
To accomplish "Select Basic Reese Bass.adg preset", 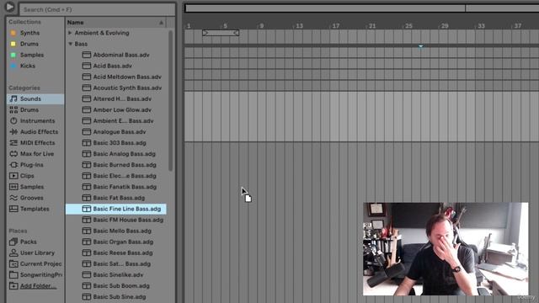I will (x=123, y=252).
